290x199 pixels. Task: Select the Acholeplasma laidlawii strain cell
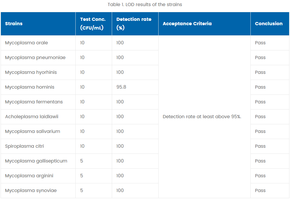(x=32, y=117)
